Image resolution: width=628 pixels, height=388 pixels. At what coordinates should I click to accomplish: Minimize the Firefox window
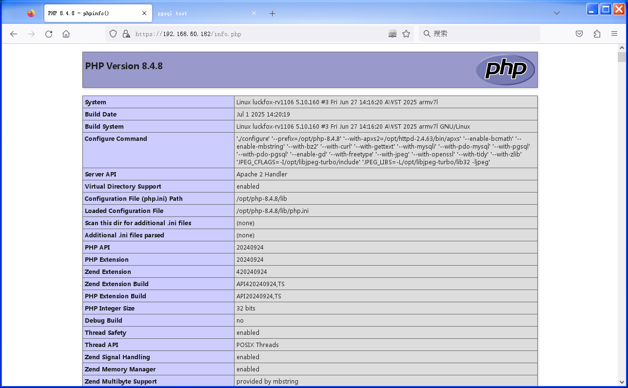tap(592, 9)
